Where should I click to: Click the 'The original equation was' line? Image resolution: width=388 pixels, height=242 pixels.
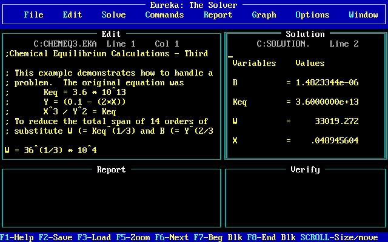tap(95, 82)
